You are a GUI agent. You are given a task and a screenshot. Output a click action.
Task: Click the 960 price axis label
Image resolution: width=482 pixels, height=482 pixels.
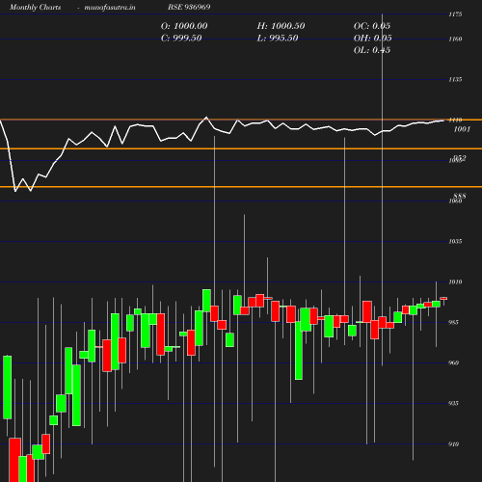(x=453, y=362)
